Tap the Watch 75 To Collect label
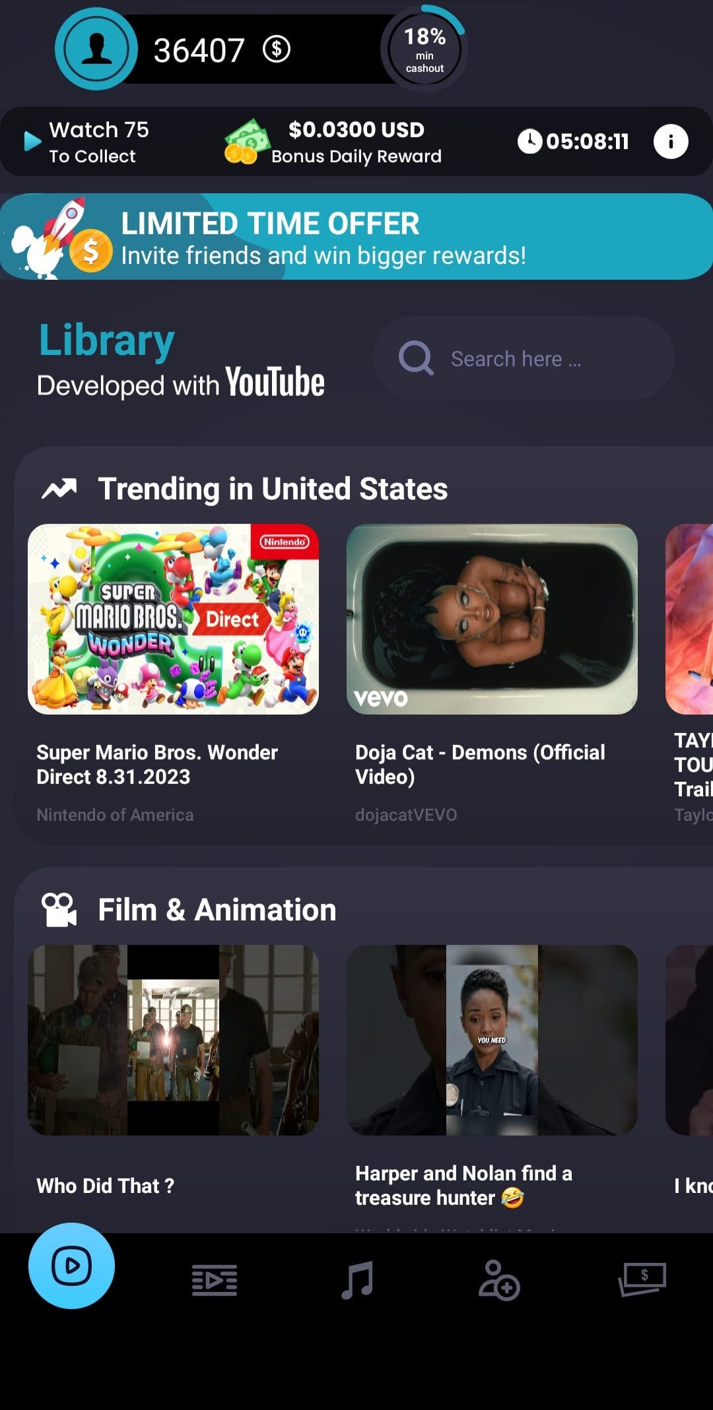Screen dimensions: 713x1410 (x=99, y=142)
